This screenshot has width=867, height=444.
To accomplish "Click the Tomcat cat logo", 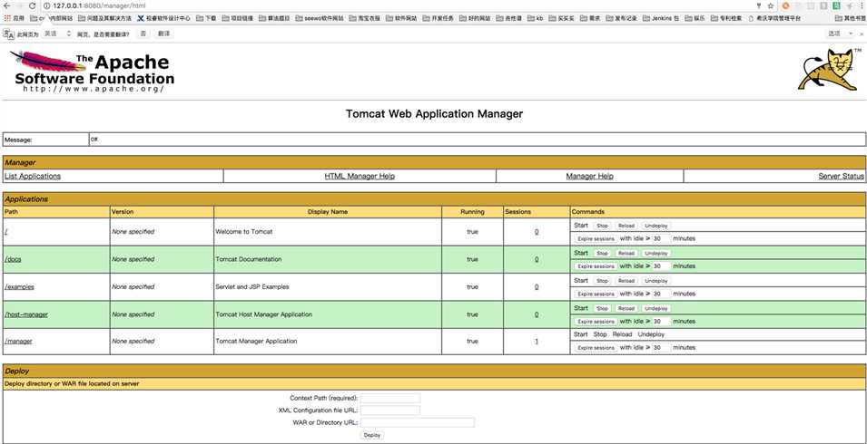I will [829, 70].
